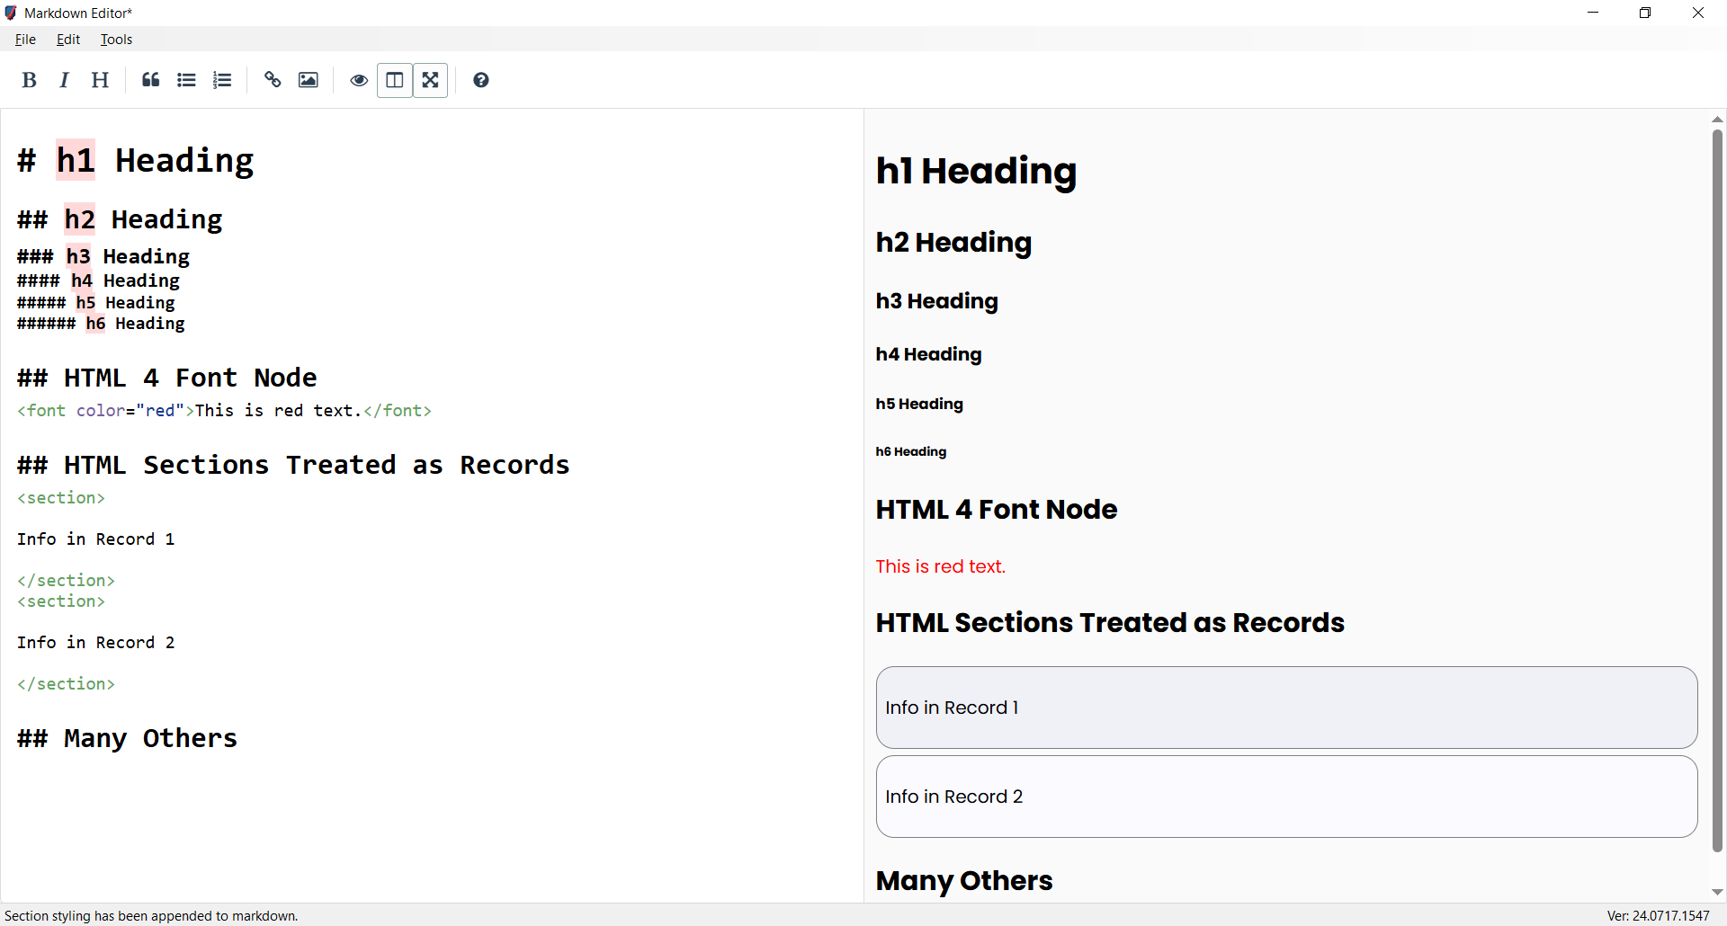Open the Edit menu
1727x926 pixels.
(68, 40)
